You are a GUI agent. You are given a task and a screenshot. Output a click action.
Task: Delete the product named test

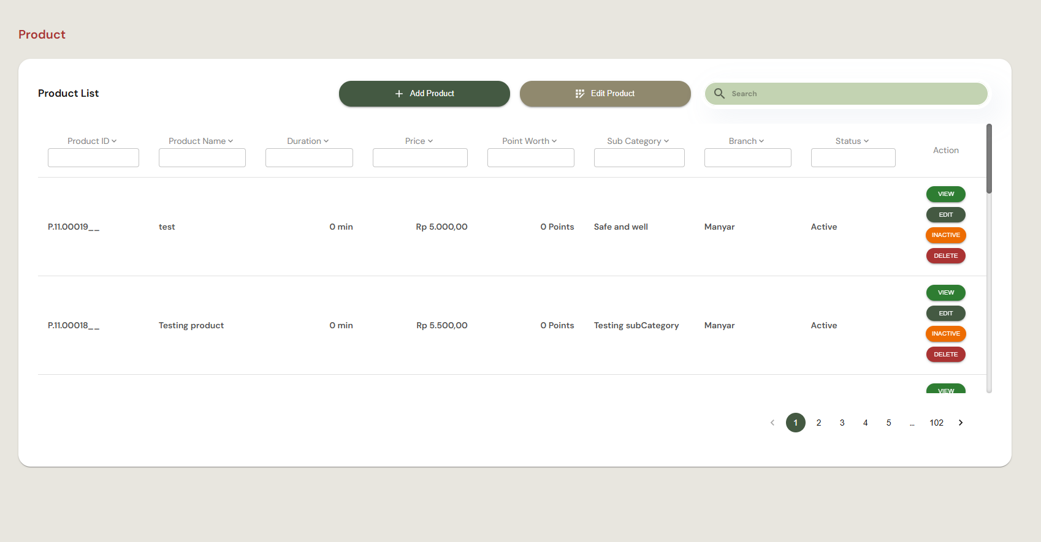tap(946, 256)
